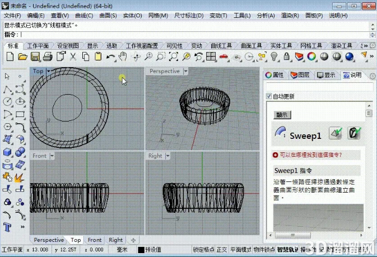Open the Perspective viewport dropdown arrow
Image resolution: width=377 pixels, height=257 pixels.
click(x=185, y=71)
